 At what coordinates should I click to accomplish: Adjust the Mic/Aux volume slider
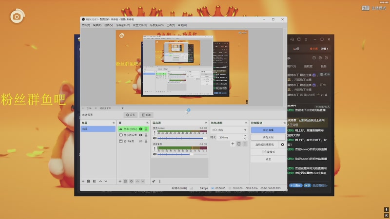pyautogui.click(x=182, y=138)
